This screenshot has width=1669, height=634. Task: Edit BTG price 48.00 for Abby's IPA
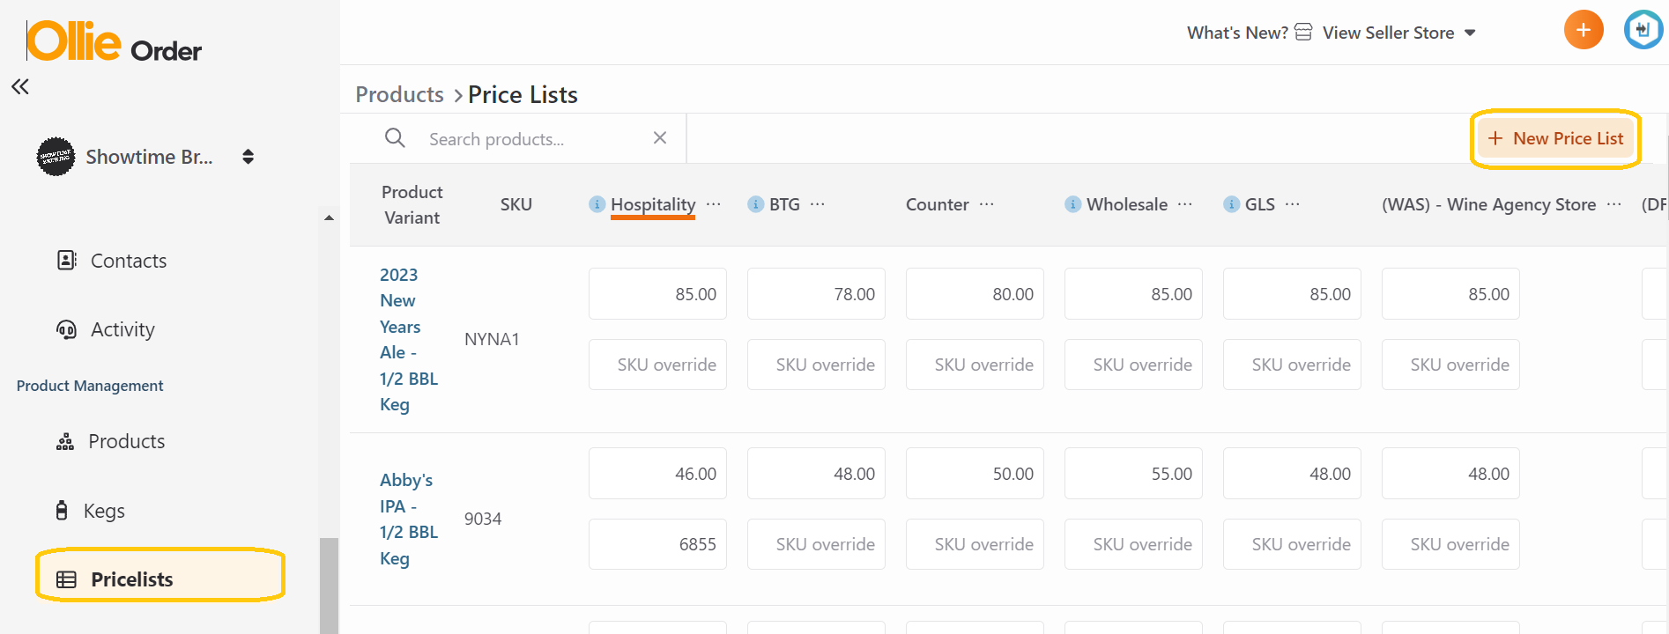(x=816, y=474)
